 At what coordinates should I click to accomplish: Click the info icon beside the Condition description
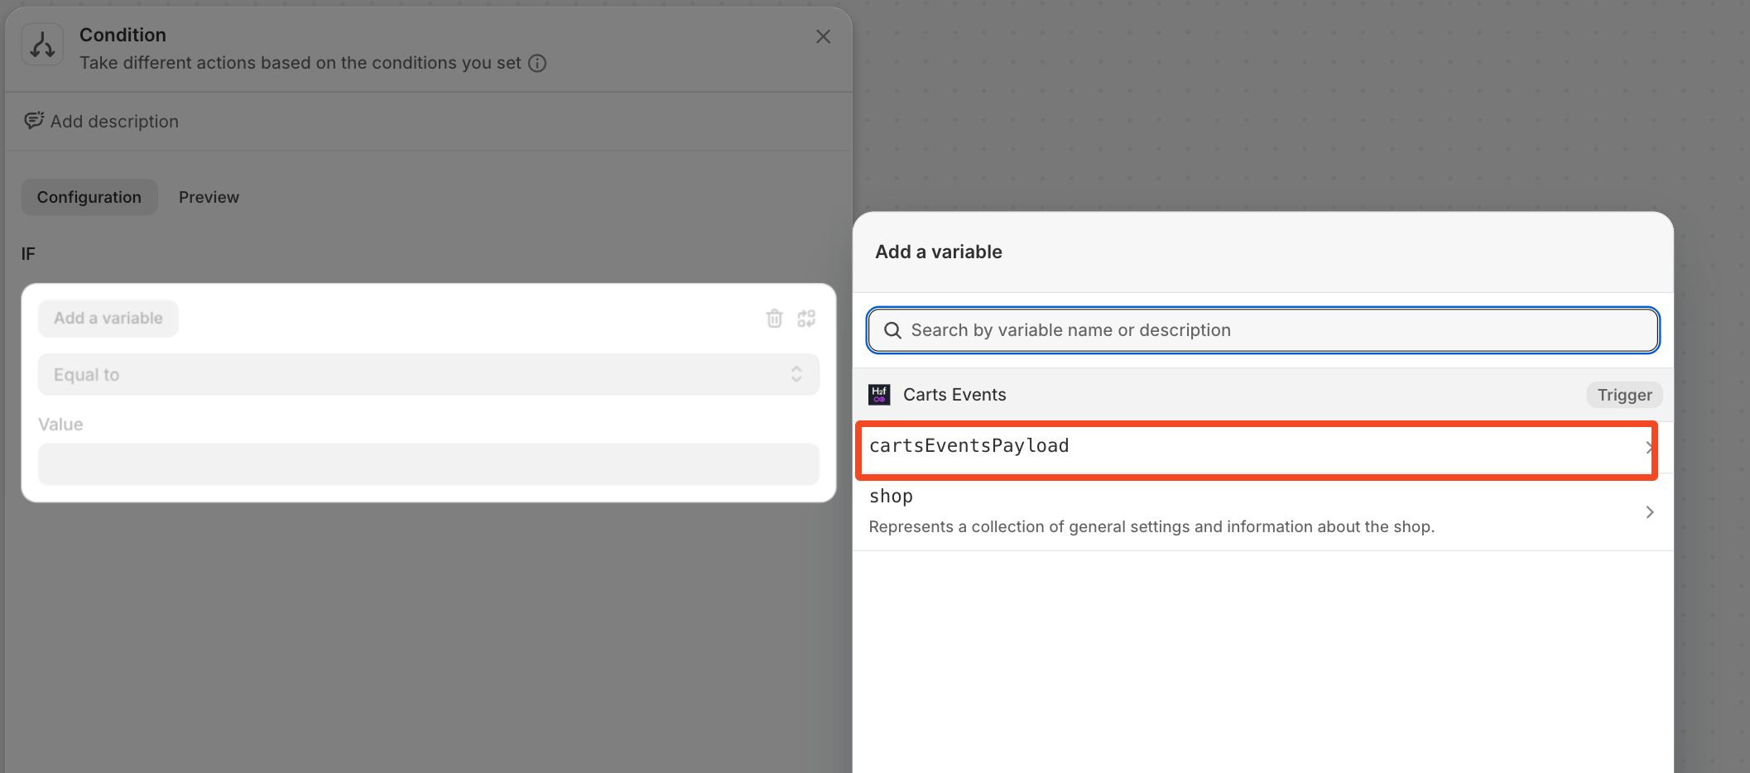point(537,63)
